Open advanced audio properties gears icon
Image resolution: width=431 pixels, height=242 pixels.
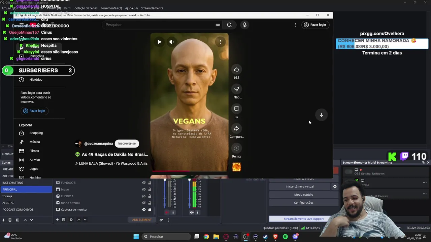161,220
